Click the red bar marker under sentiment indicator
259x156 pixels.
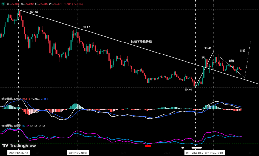coord(148,146)
